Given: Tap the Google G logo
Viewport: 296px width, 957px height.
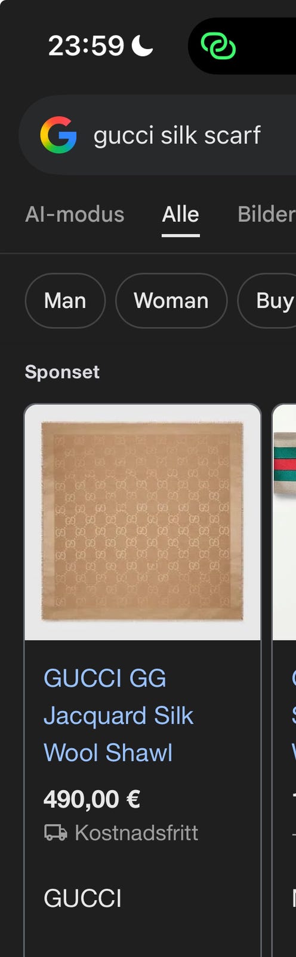Looking at the screenshot, I should pos(58,135).
